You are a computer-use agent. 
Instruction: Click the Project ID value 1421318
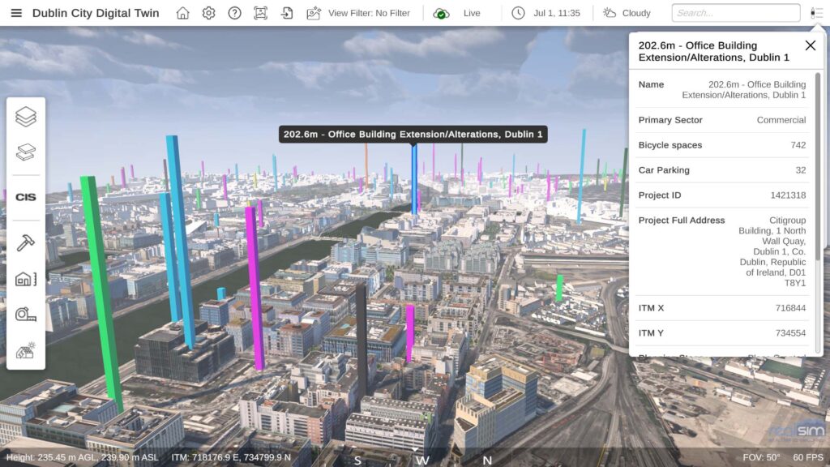(x=788, y=195)
